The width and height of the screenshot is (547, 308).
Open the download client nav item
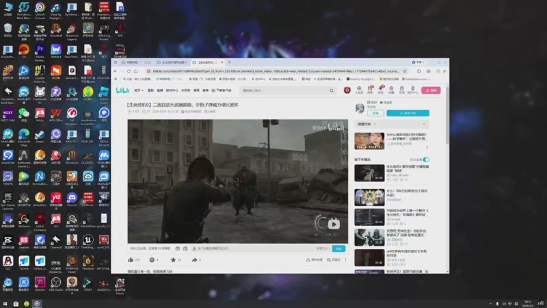pyautogui.click(x=221, y=90)
